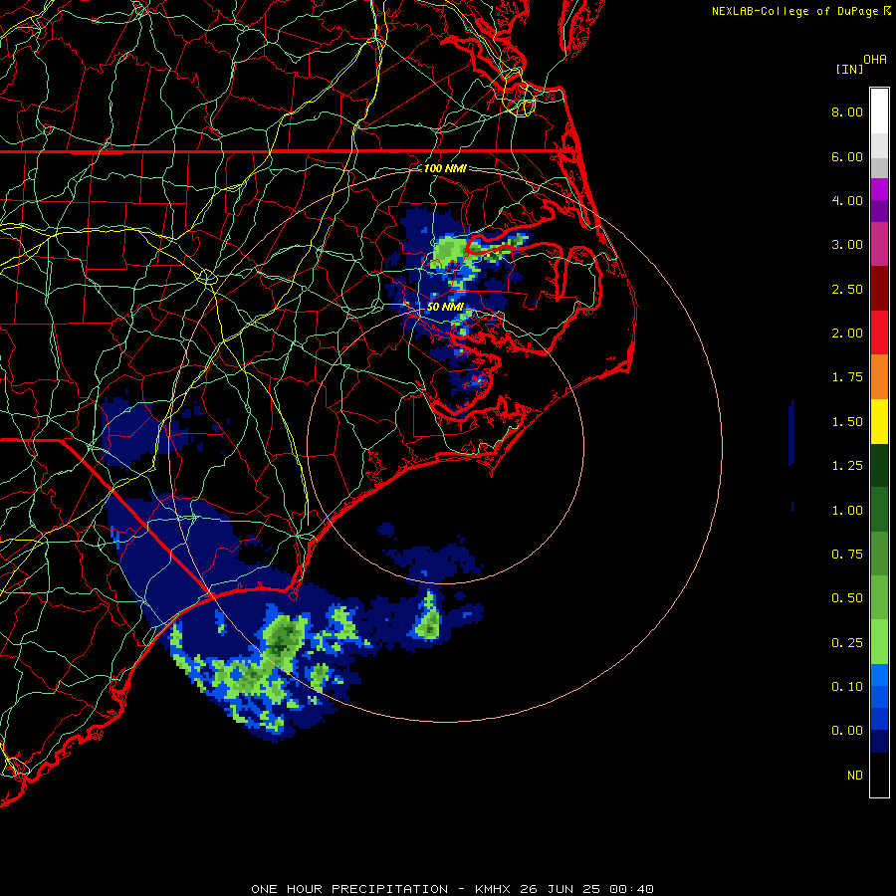Click the white color swatch in legend
896x896 pixels.
(x=879, y=112)
